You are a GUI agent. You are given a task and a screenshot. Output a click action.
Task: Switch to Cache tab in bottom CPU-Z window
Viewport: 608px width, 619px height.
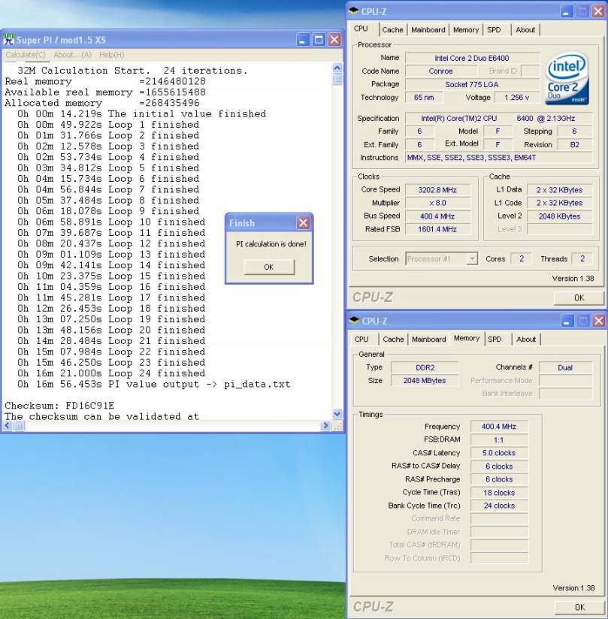[393, 340]
